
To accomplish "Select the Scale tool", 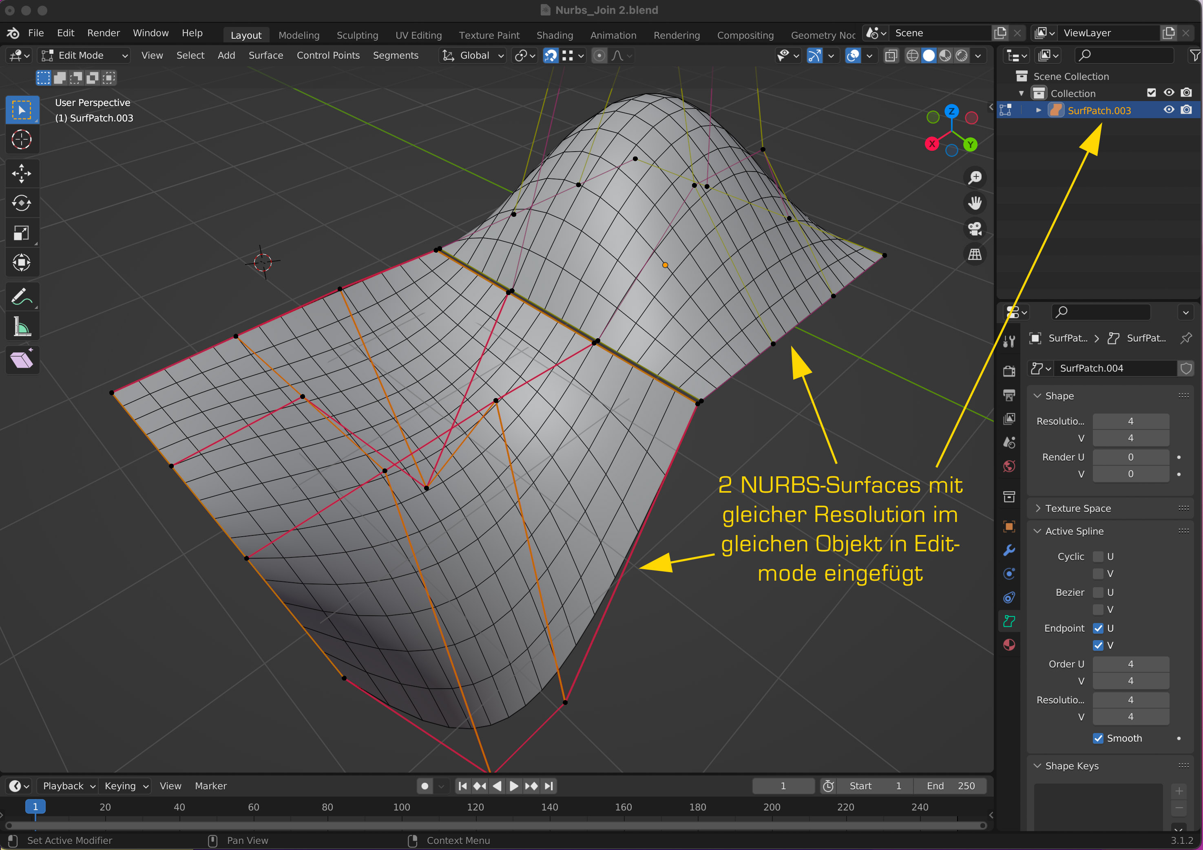I will coord(22,233).
